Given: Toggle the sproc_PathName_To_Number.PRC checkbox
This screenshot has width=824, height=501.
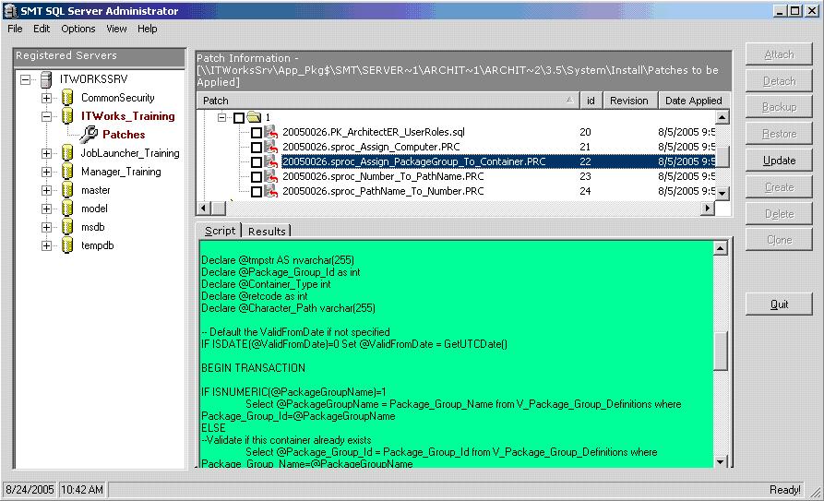Looking at the screenshot, I should (257, 192).
